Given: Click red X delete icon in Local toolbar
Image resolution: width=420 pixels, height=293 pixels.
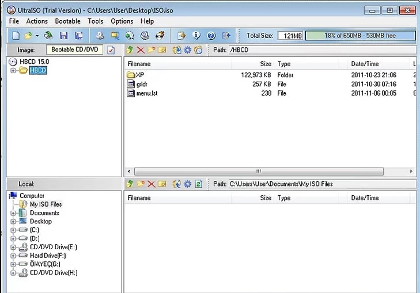Looking at the screenshot, I should tap(152, 184).
